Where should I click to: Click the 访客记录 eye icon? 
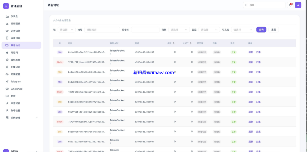[x=7, y=31]
